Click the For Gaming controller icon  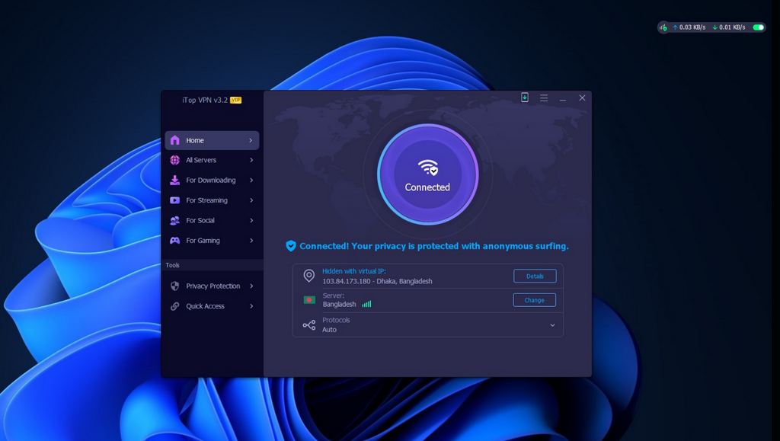[x=174, y=241]
